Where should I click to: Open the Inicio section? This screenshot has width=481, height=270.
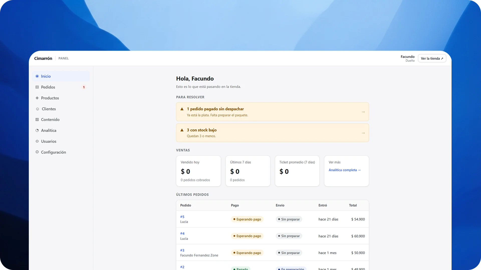tap(61, 76)
